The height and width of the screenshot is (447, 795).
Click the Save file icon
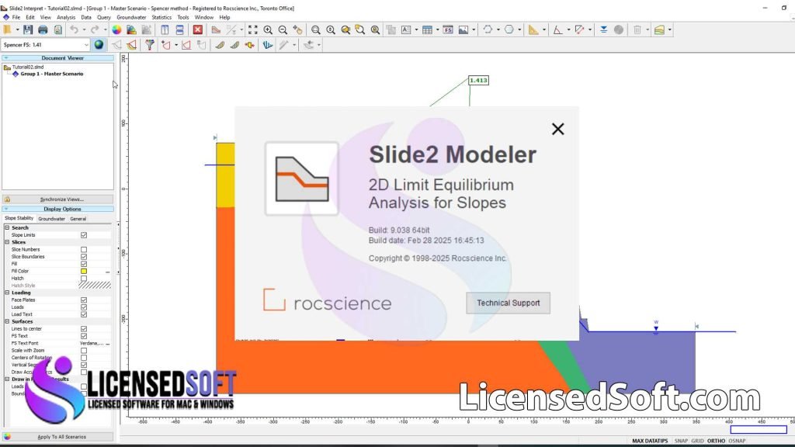point(28,30)
